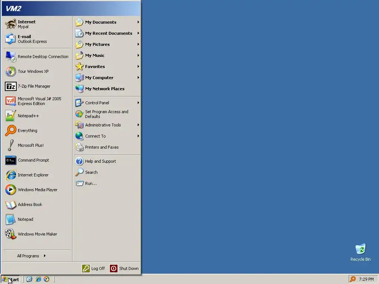Click Search magnifying glass icon
Viewport: 379px width, 284px height.
79,172
